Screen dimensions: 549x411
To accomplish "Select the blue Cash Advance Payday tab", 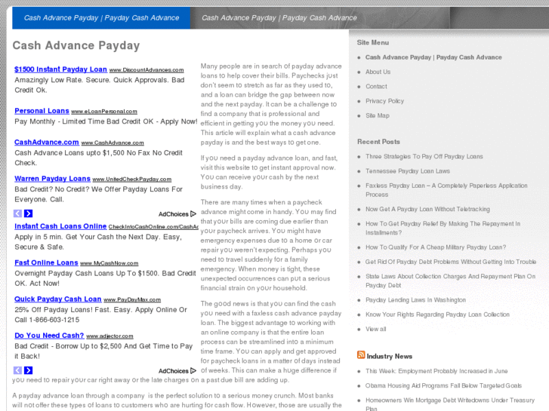I will coord(101,18).
